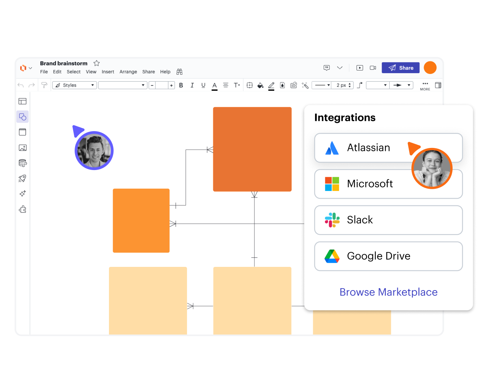
Task: Click the text color button
Action: click(x=214, y=85)
